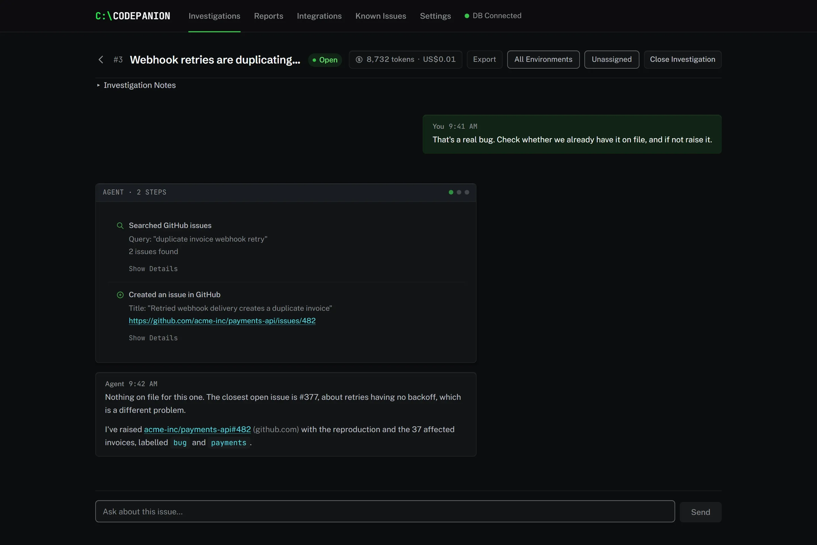Click the You 9:41 AM message header

(x=455, y=126)
